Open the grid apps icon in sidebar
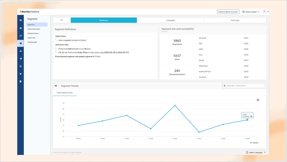This screenshot has height=162, width=287. (20, 20)
